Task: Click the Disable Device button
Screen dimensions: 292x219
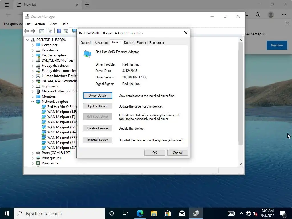Action: coord(98,128)
